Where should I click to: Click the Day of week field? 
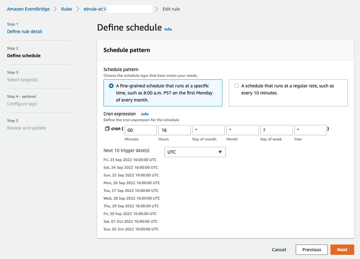tap(276, 130)
